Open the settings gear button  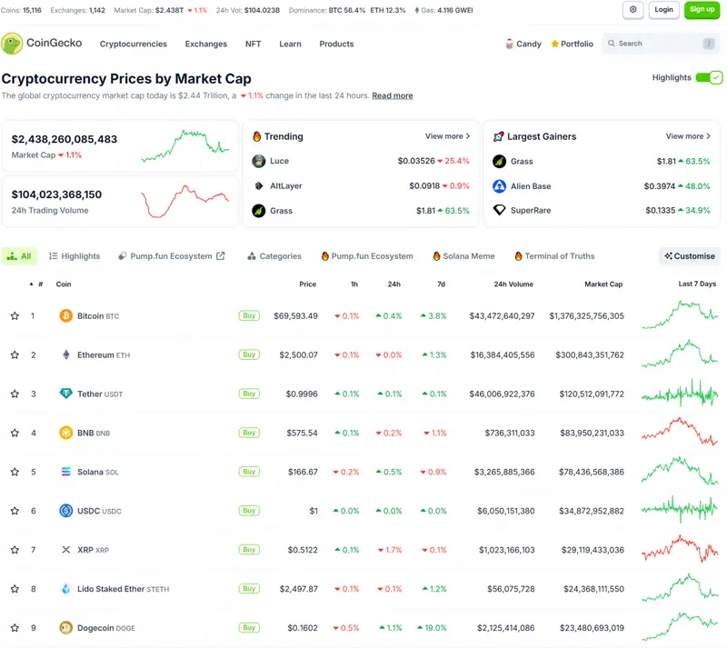[x=632, y=10]
